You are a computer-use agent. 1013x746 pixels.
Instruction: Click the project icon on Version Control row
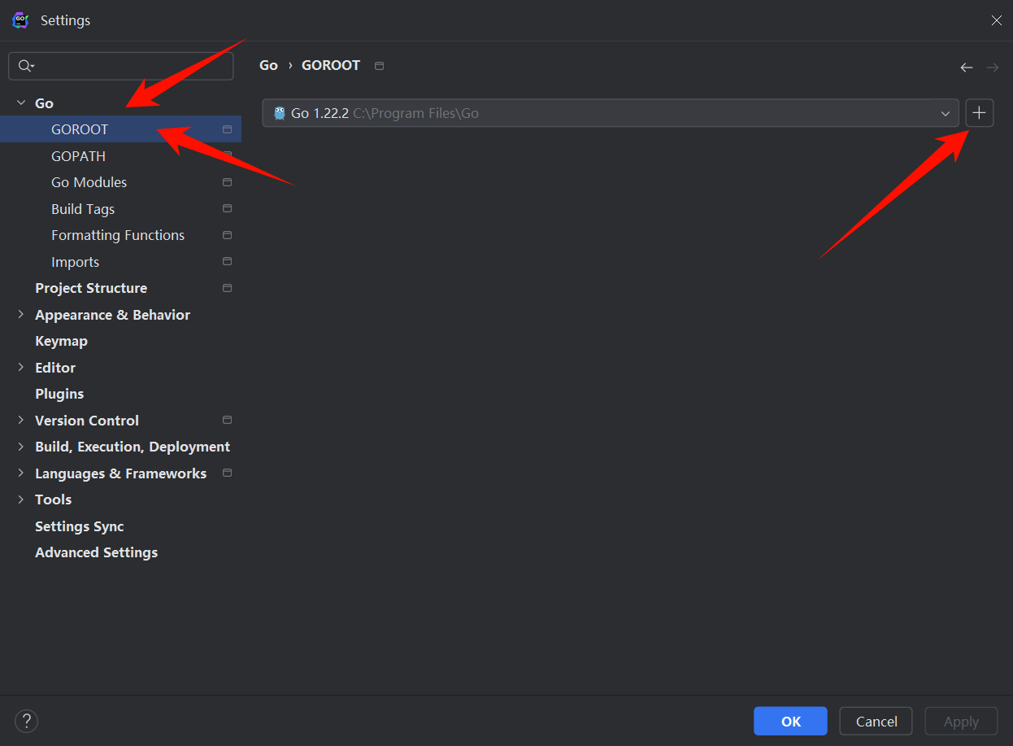(227, 420)
